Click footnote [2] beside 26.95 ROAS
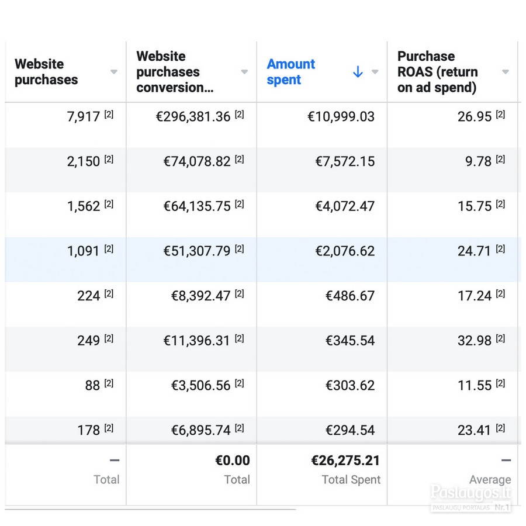Image resolution: width=526 pixels, height=526 pixels. click(x=500, y=115)
